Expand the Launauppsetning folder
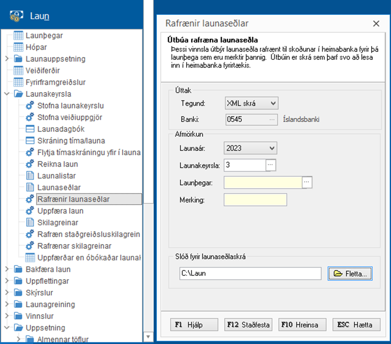391x344 pixels. (7, 59)
